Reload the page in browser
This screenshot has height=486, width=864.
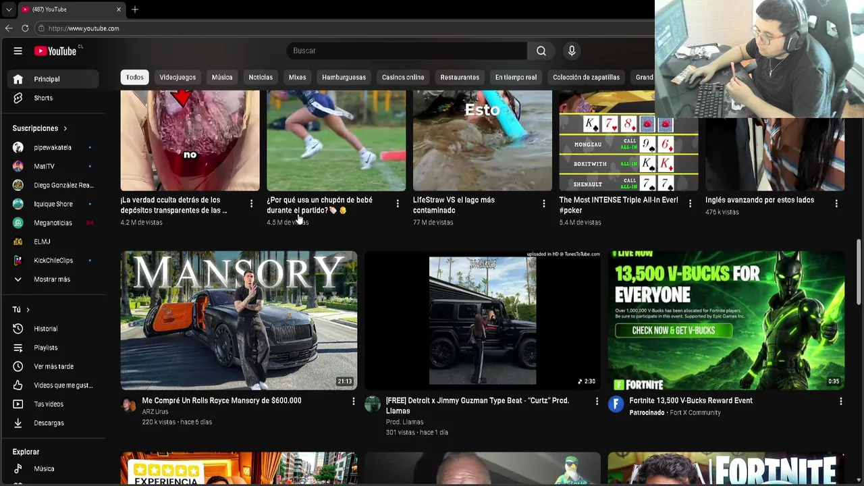pos(25,28)
